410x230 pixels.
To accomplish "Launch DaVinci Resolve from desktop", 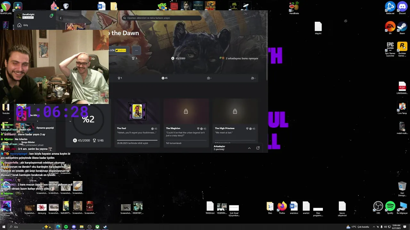I will pos(18,6).
